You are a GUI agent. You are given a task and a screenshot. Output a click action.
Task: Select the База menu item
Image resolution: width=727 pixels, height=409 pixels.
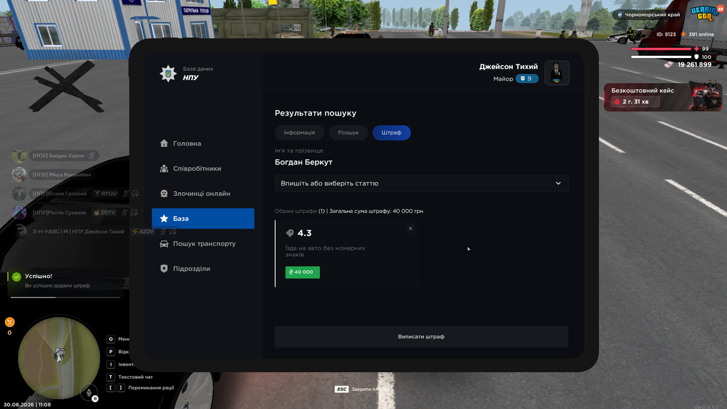point(203,218)
